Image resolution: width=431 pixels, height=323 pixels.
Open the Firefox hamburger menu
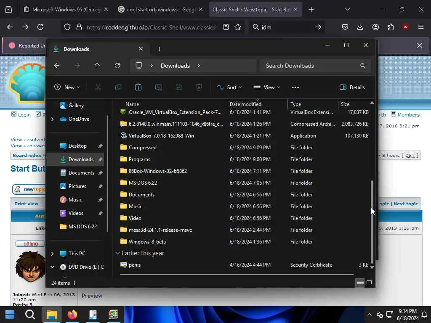[x=421, y=27]
